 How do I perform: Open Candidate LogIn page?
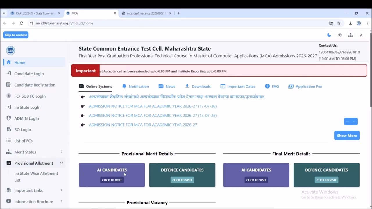pyautogui.click(x=29, y=74)
